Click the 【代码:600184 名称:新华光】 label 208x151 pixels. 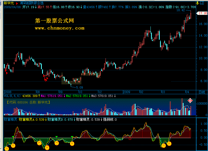[x=28, y=102]
